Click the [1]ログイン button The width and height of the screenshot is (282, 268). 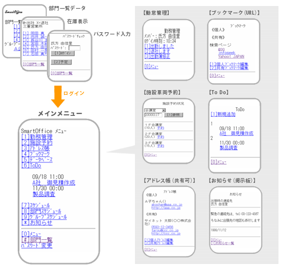tap(62, 53)
